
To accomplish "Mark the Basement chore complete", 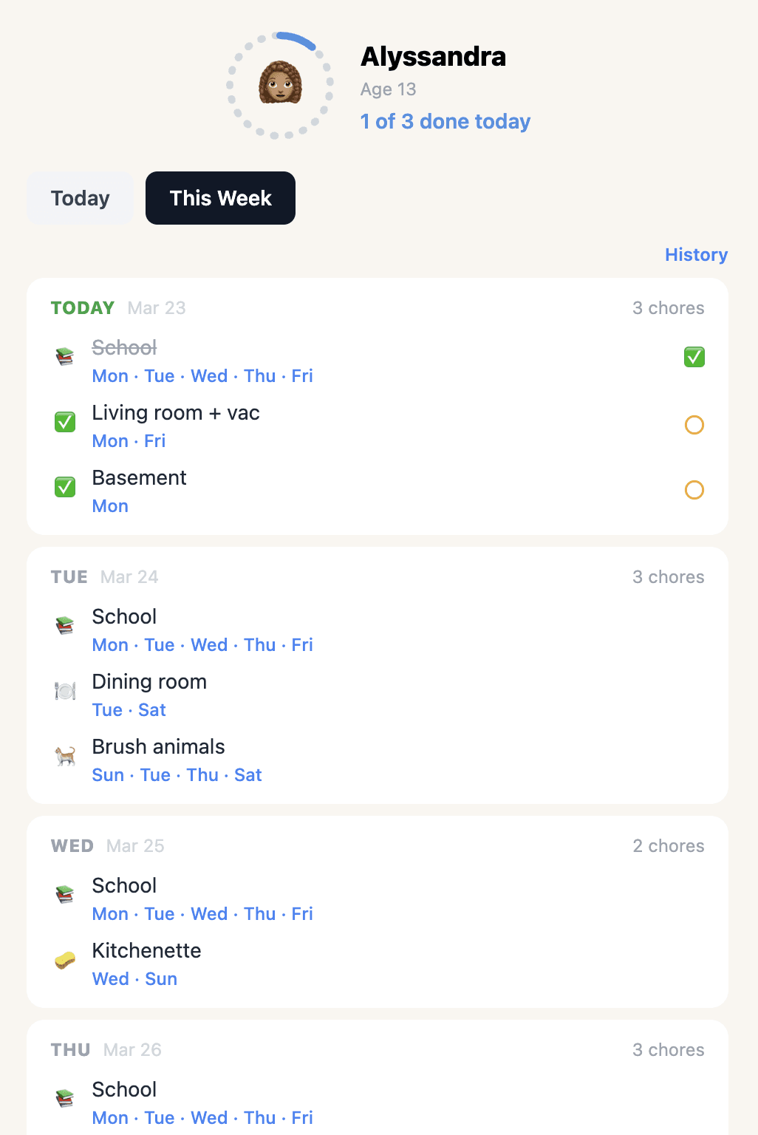I will 693,490.
